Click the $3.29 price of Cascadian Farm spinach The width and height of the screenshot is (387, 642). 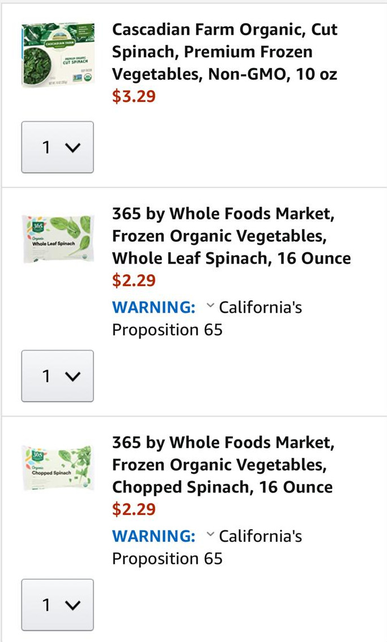pyautogui.click(x=134, y=96)
